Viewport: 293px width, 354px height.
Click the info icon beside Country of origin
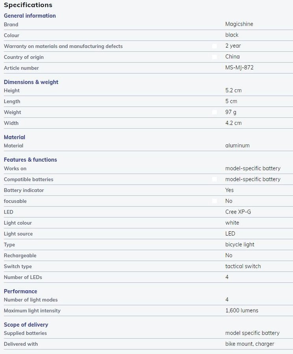214,57
